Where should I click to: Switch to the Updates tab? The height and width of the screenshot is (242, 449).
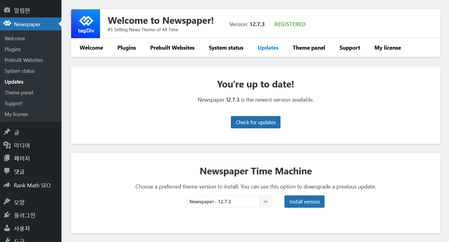pos(268,48)
